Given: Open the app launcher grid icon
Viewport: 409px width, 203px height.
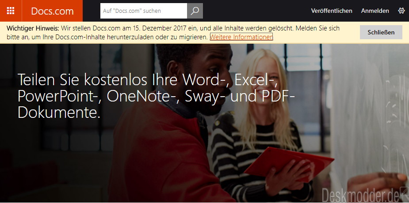Looking at the screenshot, I should pyautogui.click(x=11, y=11).
